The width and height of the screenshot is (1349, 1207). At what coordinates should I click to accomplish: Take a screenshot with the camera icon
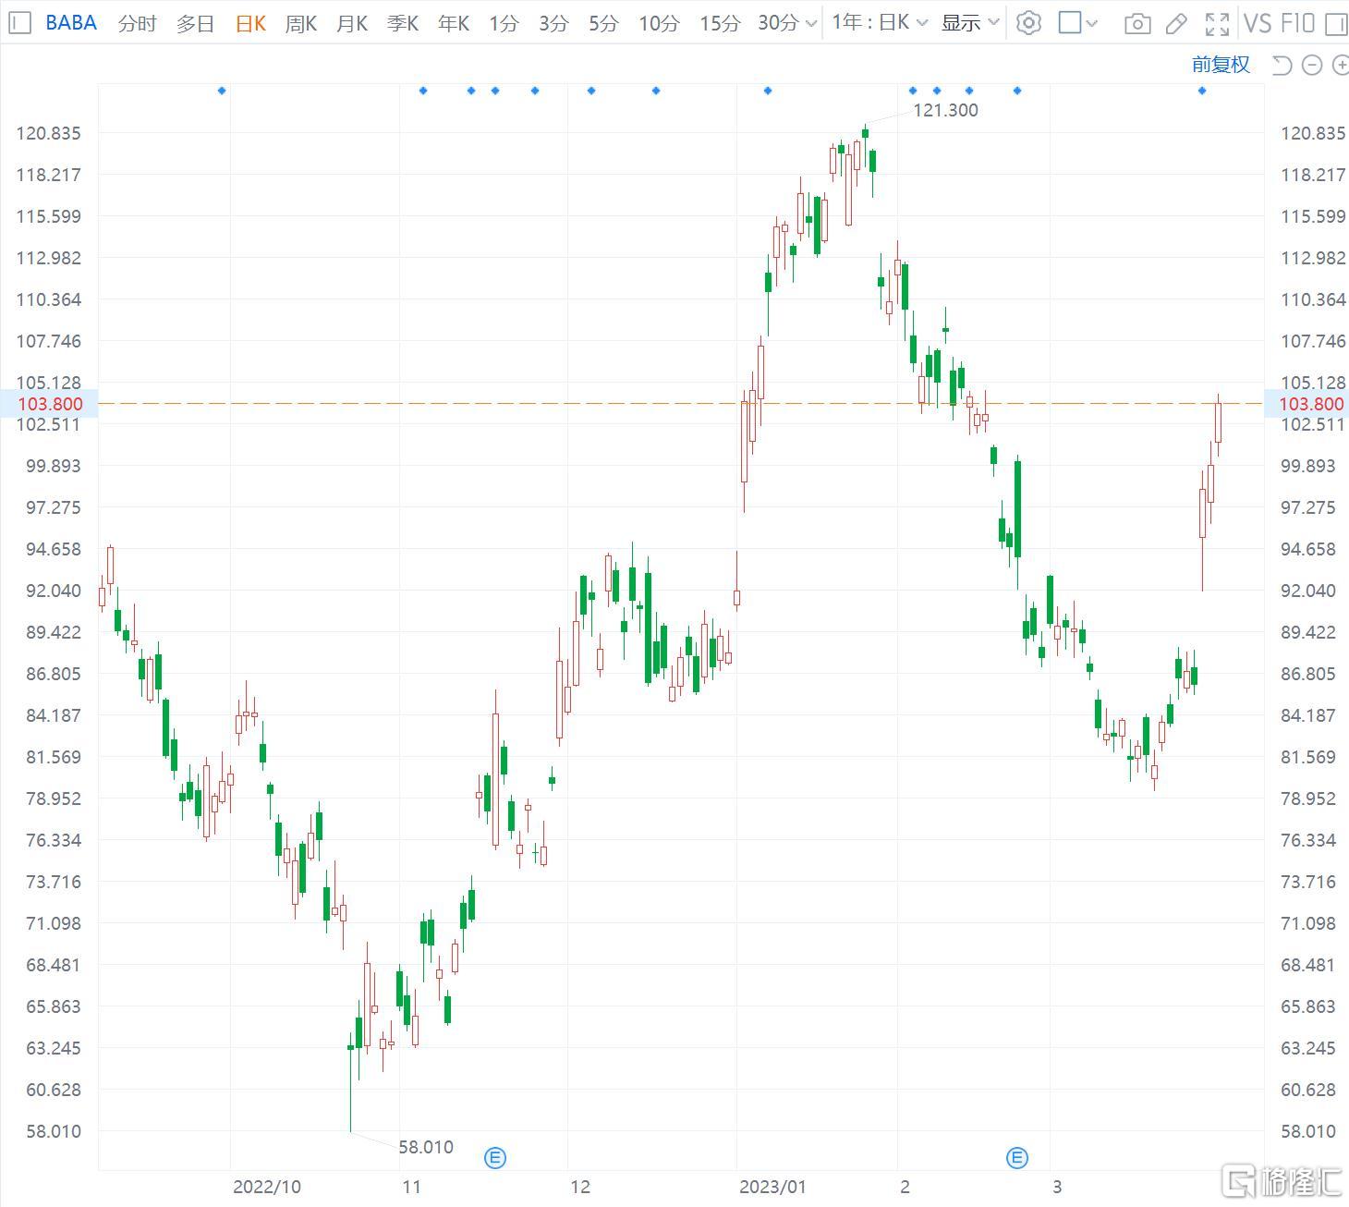[x=1136, y=23]
